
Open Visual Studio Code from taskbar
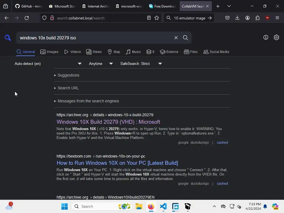tap(163, 206)
